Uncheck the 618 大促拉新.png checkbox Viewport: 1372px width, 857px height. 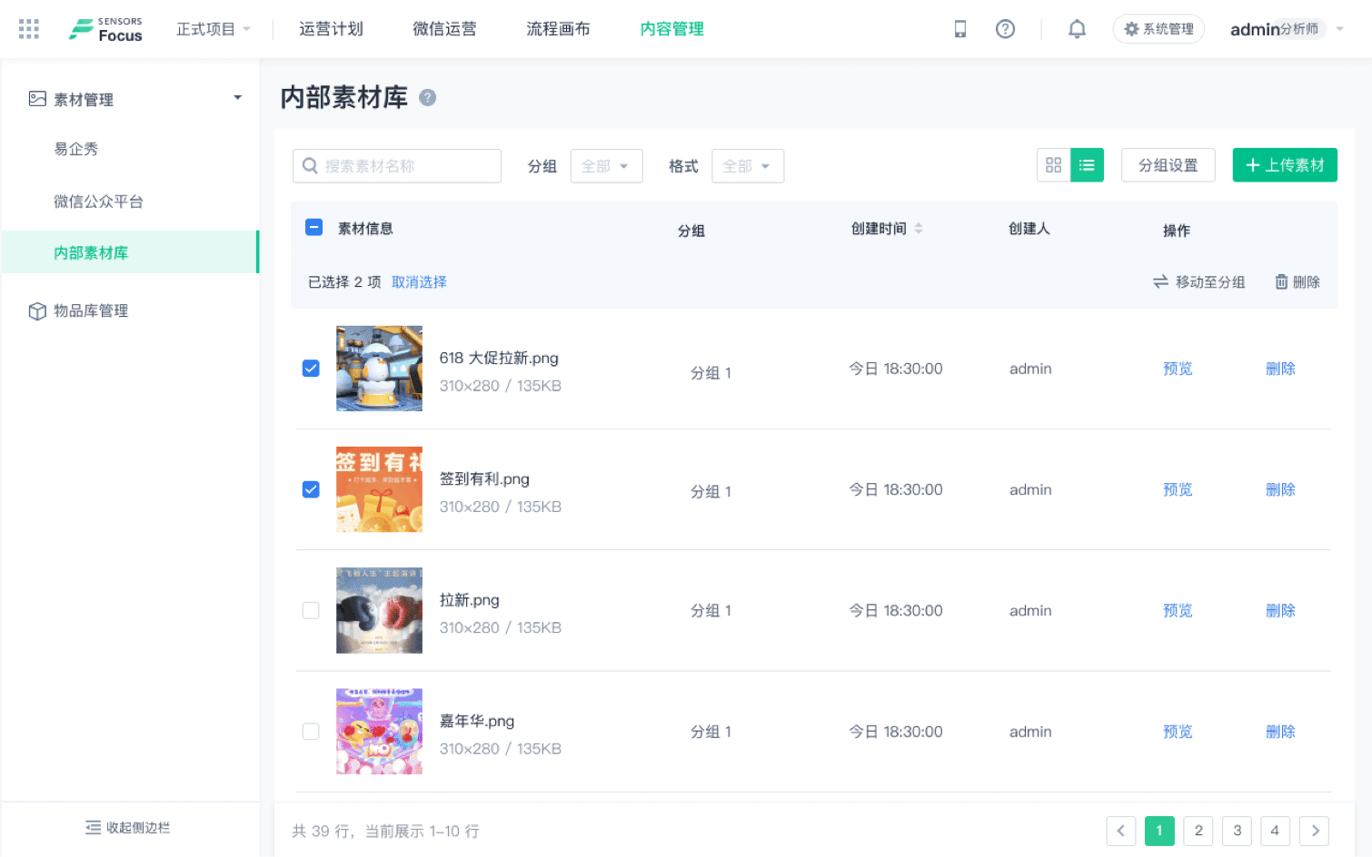(311, 369)
